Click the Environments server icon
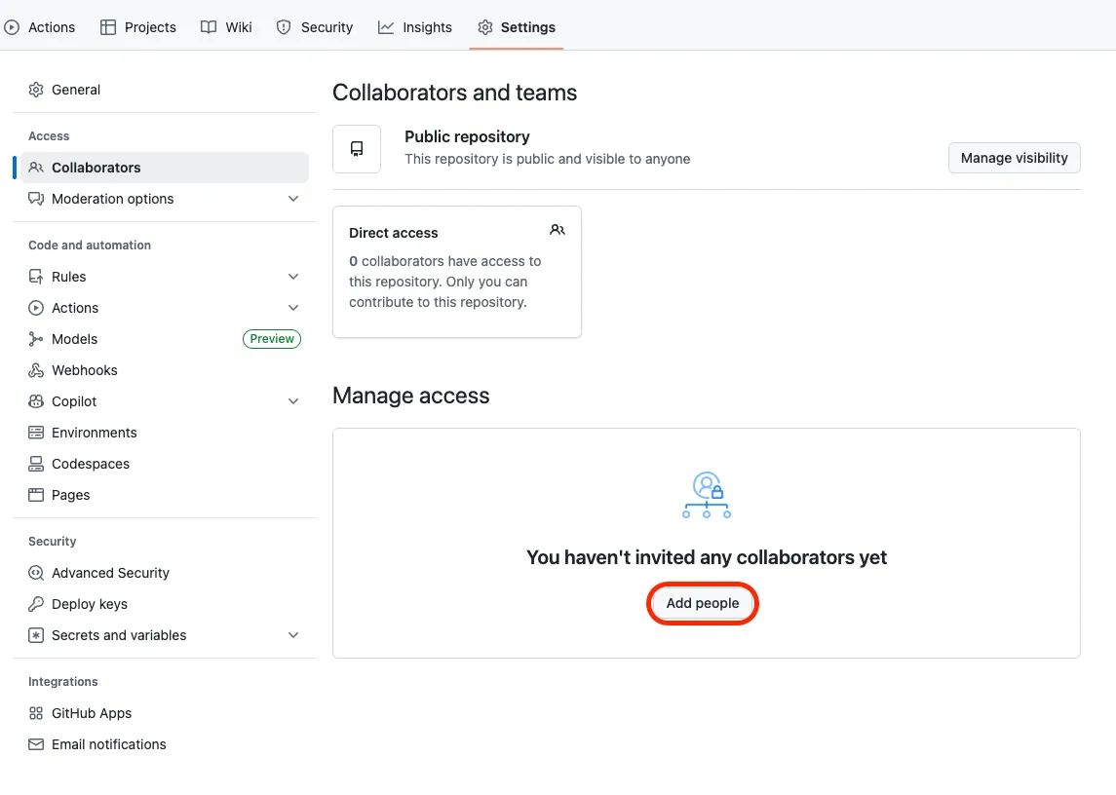The height and width of the screenshot is (795, 1116). point(36,433)
